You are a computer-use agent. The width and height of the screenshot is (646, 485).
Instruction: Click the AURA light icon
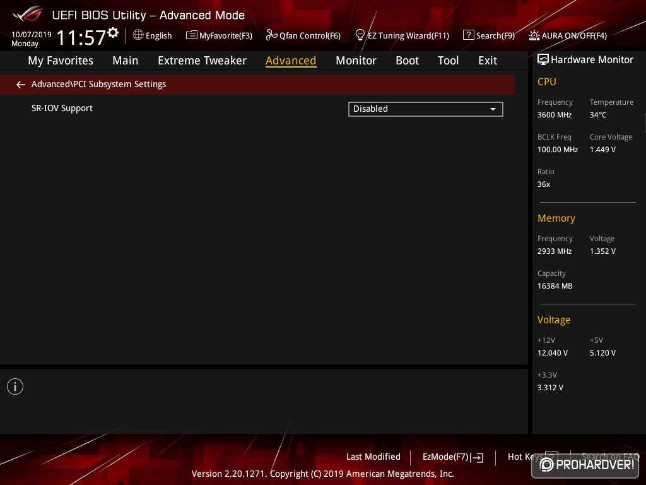pos(534,35)
